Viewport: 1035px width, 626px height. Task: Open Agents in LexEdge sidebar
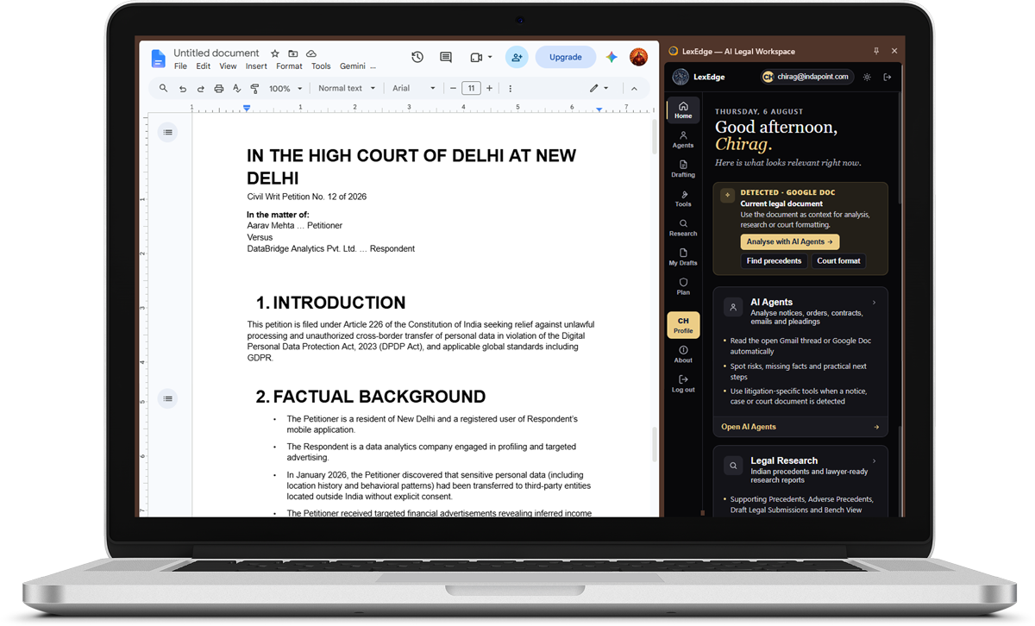tap(683, 140)
